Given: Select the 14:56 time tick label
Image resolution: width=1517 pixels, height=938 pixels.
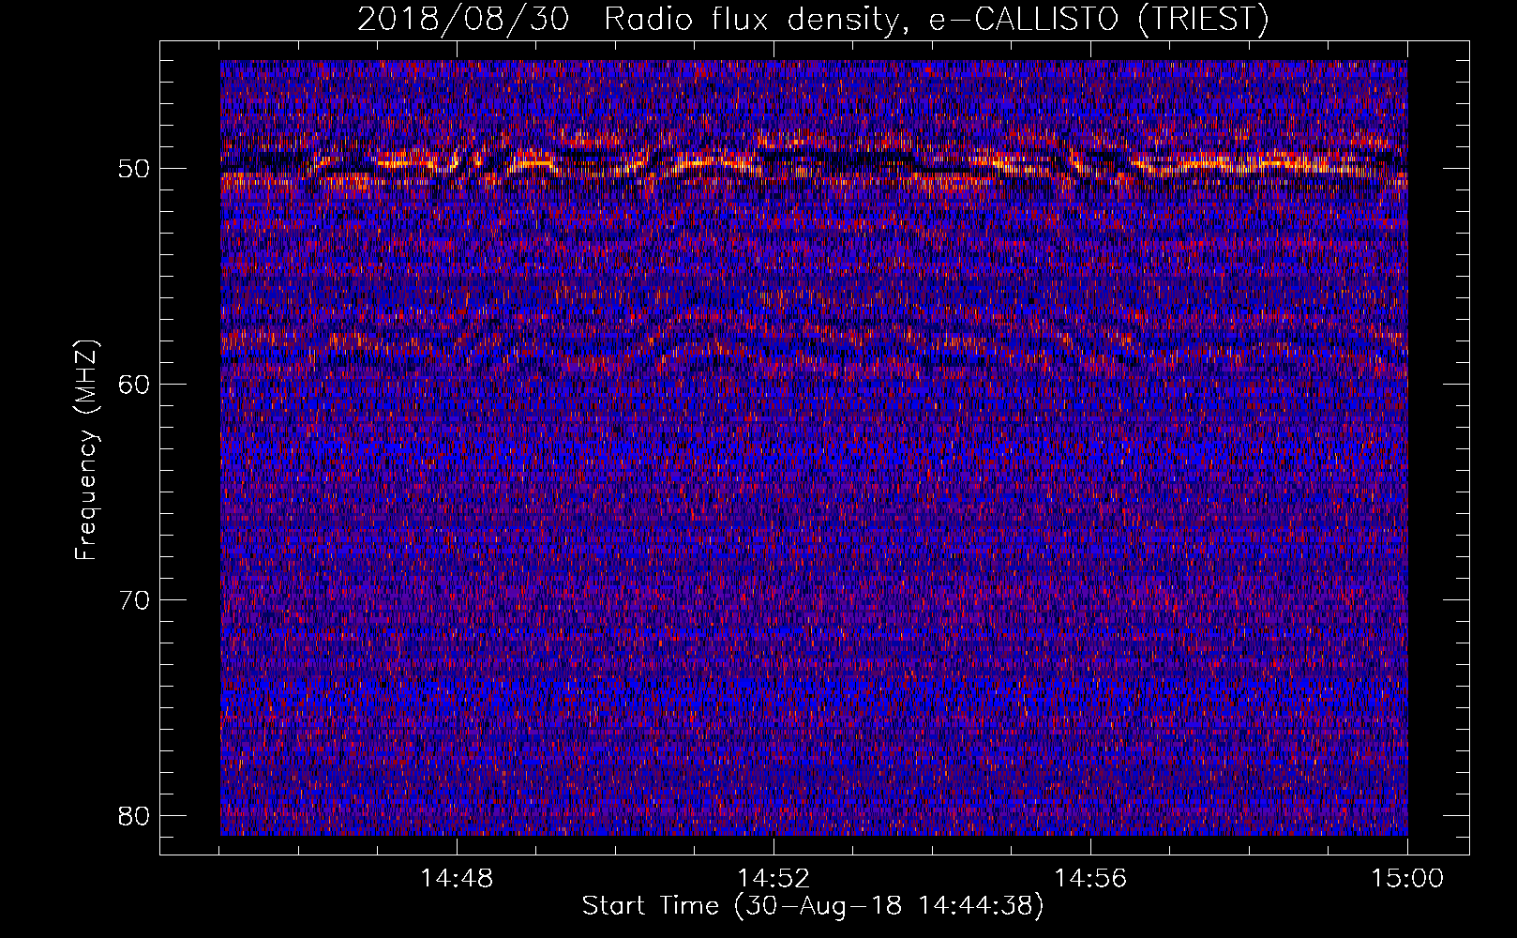Looking at the screenshot, I should [1090, 879].
